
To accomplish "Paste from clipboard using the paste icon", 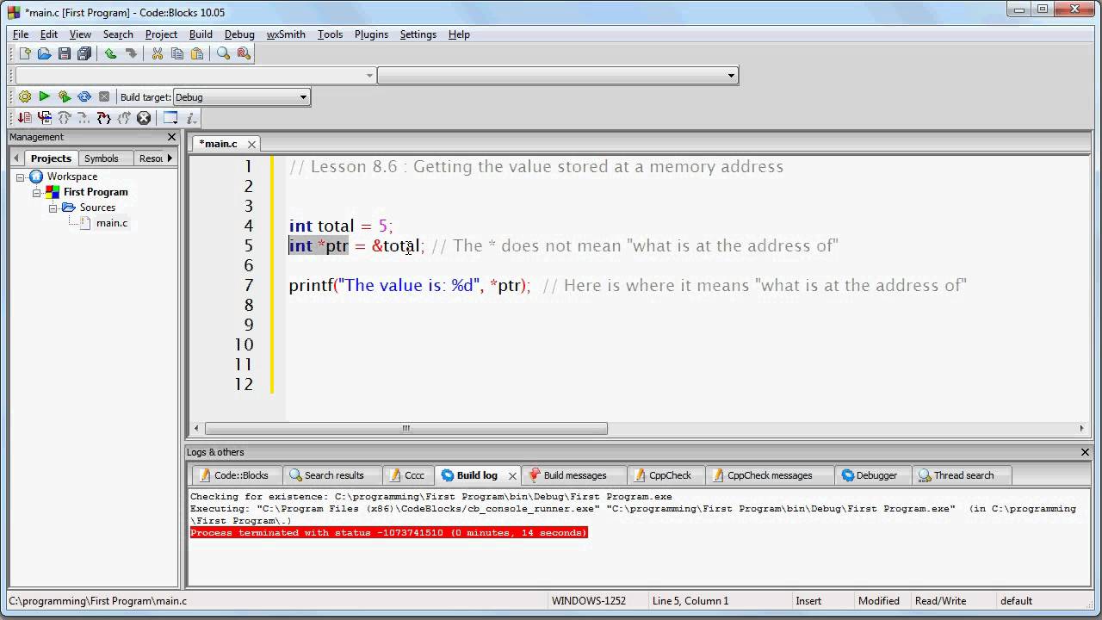I will click(x=197, y=53).
